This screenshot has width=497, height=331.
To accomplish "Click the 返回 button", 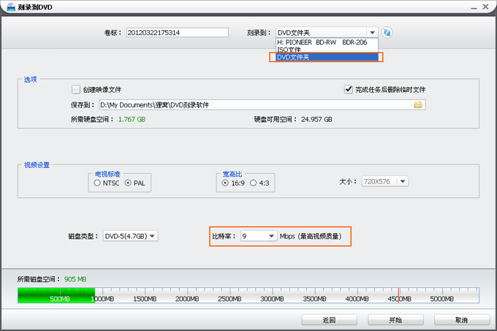I will pyautogui.click(x=330, y=320).
